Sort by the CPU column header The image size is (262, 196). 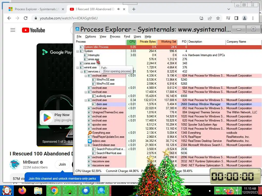(131, 42)
